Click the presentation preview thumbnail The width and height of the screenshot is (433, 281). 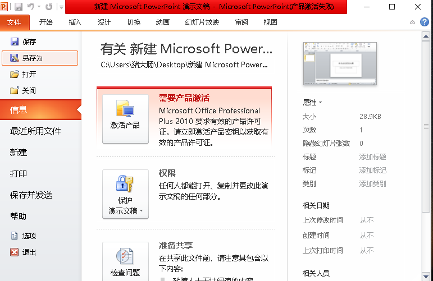340,64
